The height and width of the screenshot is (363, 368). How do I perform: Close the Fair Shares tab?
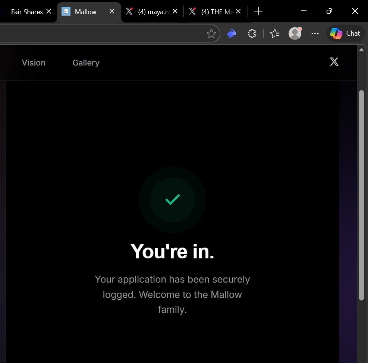[48, 11]
